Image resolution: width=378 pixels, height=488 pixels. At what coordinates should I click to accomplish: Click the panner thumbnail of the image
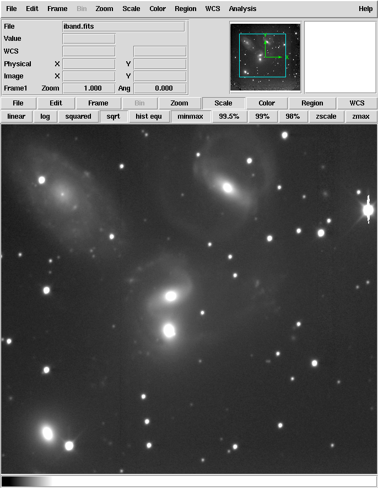pos(265,57)
